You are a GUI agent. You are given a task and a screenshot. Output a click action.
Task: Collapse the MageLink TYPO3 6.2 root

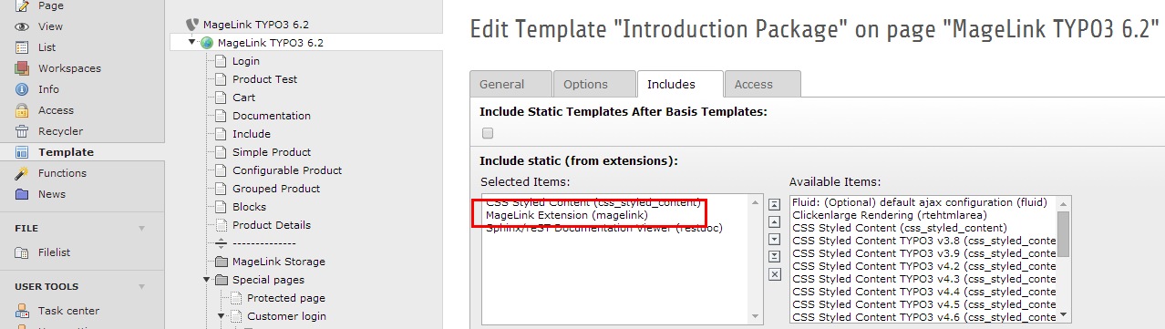(x=191, y=43)
